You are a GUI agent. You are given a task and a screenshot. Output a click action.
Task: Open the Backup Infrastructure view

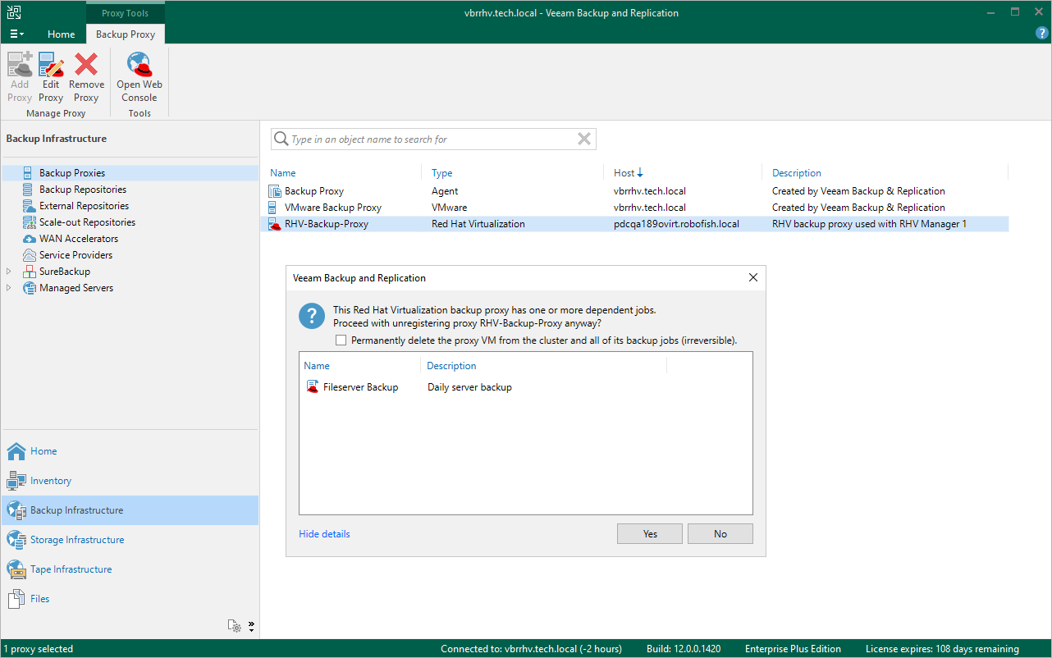[x=130, y=510]
